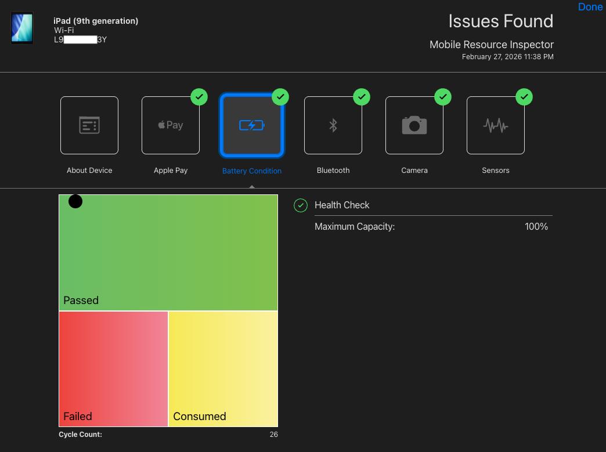Image resolution: width=606 pixels, height=452 pixels.
Task: Click the Cycle Count value row
Action: (x=168, y=435)
